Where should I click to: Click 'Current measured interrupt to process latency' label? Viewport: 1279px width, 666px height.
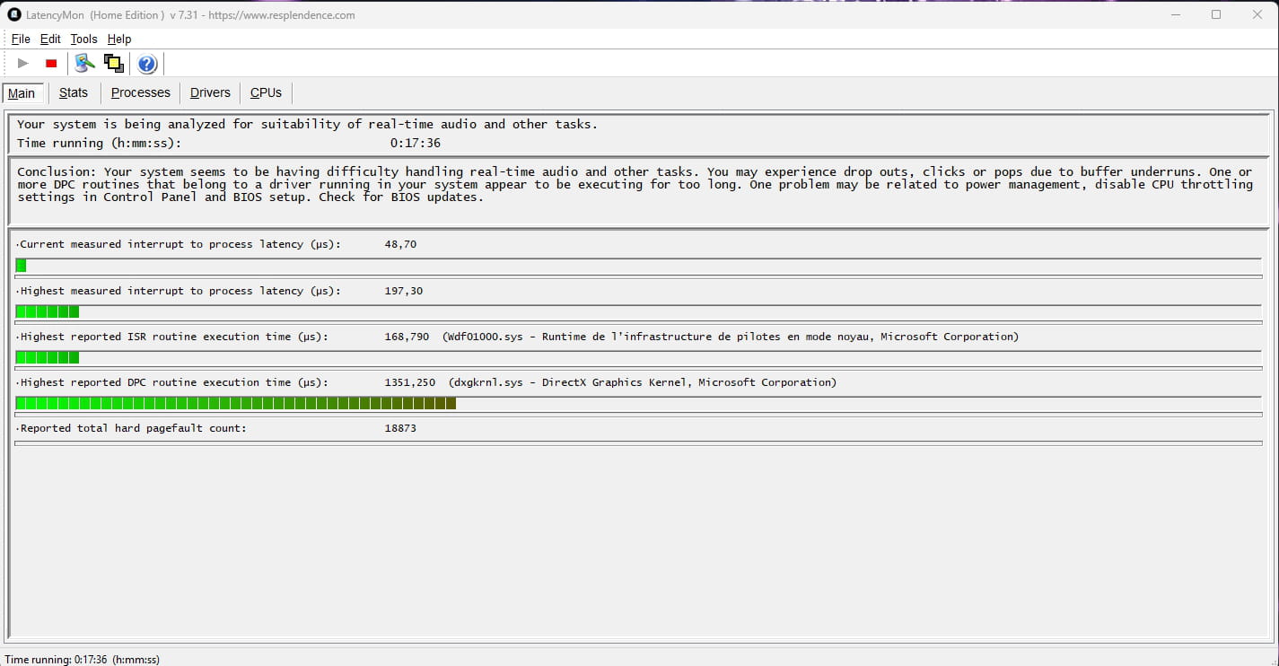click(179, 244)
